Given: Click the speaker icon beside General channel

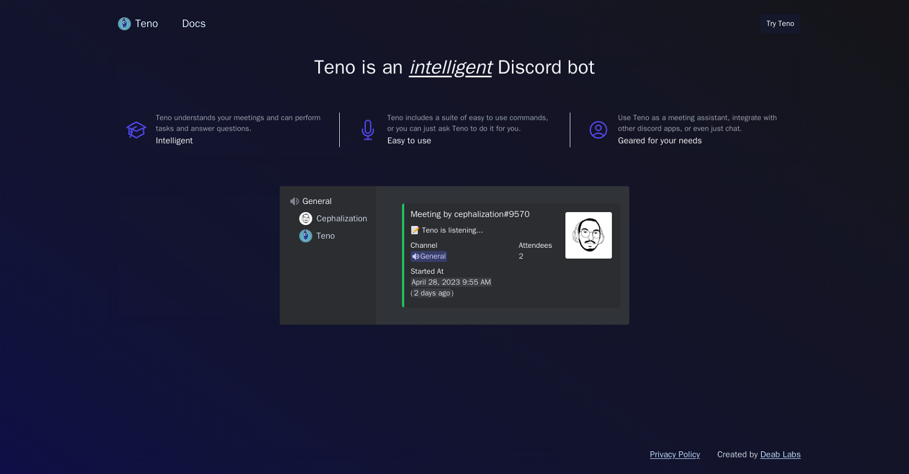Looking at the screenshot, I should click(x=294, y=201).
